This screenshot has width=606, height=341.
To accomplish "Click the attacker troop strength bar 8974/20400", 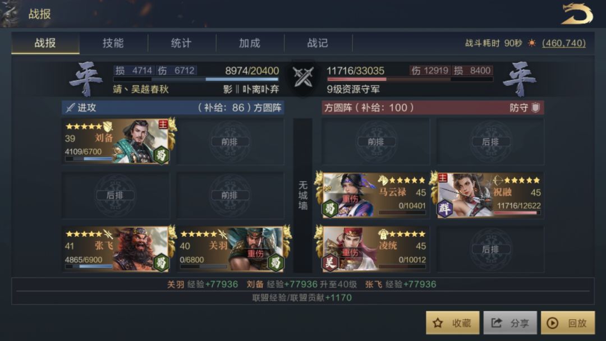I will pos(196,79).
